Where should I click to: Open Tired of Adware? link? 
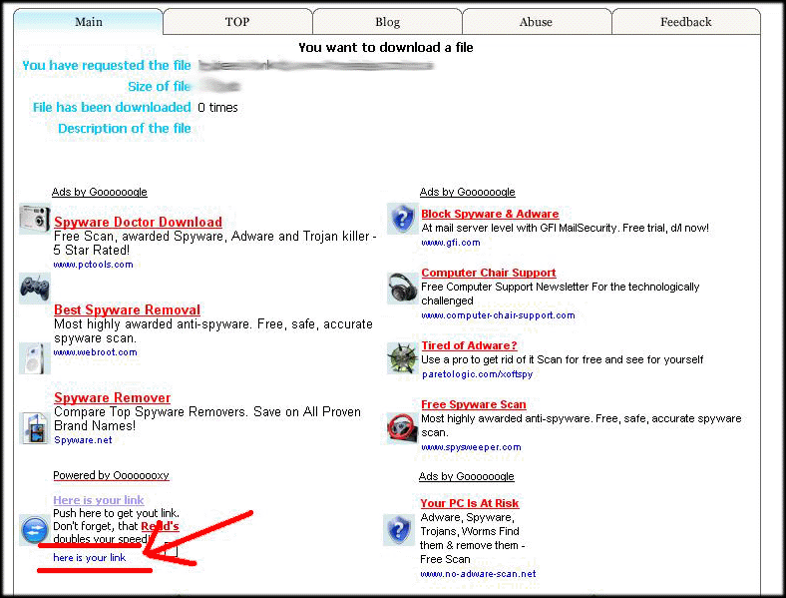pos(469,345)
